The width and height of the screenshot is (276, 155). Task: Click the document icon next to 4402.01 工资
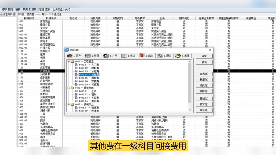(x=76, y=91)
